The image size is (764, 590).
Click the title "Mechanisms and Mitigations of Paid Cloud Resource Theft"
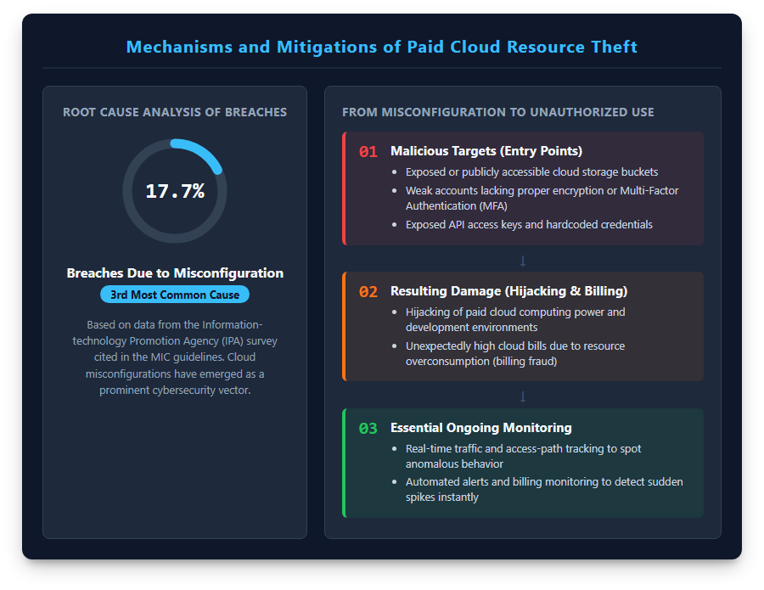point(381,47)
